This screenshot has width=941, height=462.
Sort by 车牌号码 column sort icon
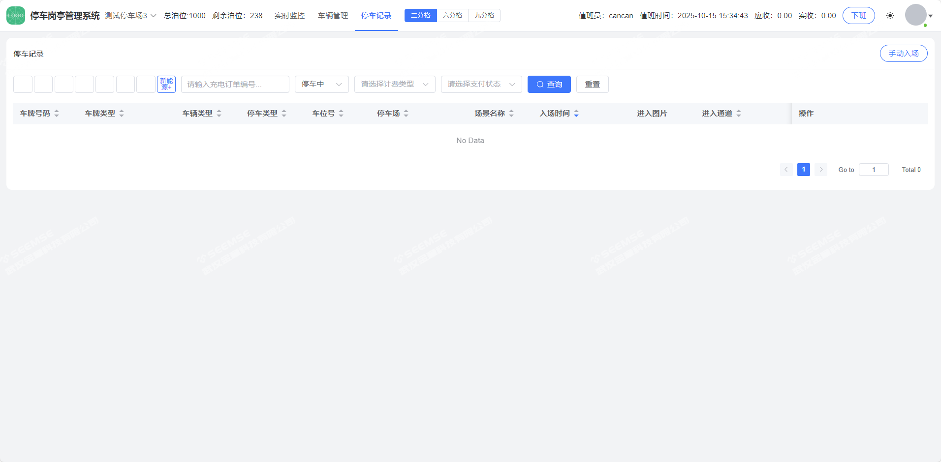pyautogui.click(x=57, y=114)
